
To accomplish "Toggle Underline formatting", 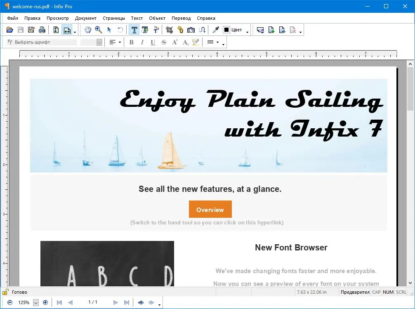I will [x=153, y=42].
